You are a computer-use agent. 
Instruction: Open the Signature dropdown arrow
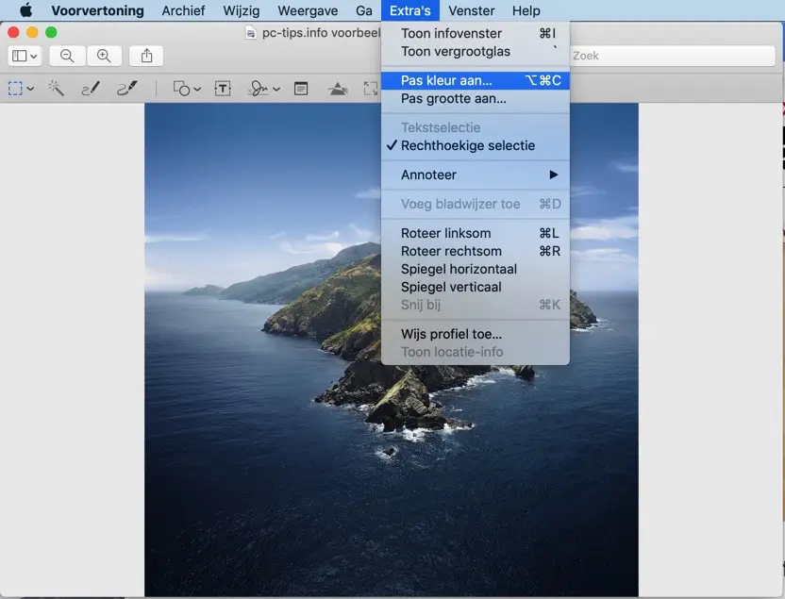click(276, 89)
